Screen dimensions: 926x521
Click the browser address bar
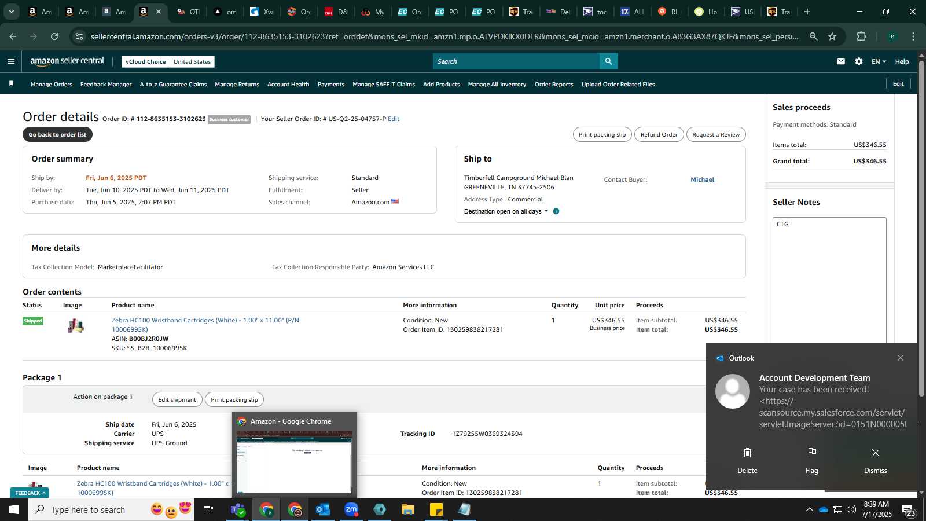click(444, 36)
